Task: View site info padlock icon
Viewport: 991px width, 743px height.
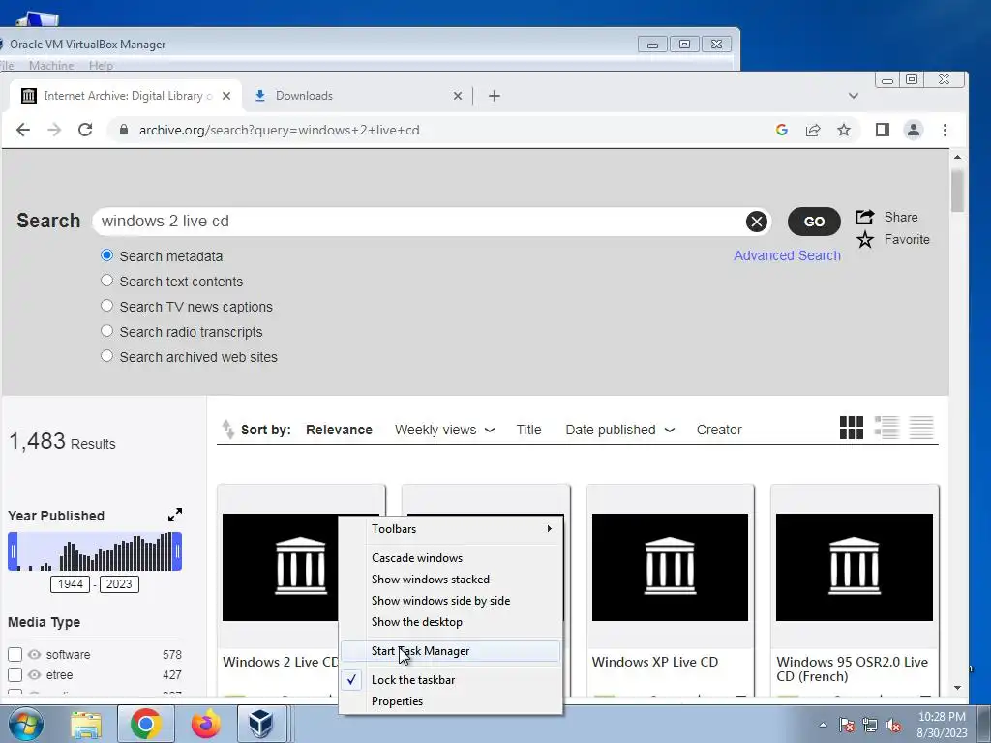Action: (124, 131)
